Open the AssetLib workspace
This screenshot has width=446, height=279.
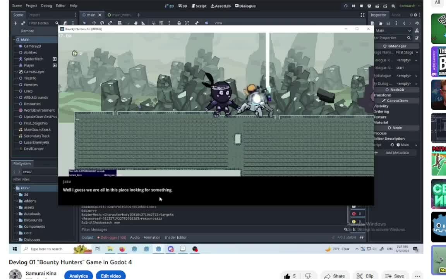coord(220,6)
